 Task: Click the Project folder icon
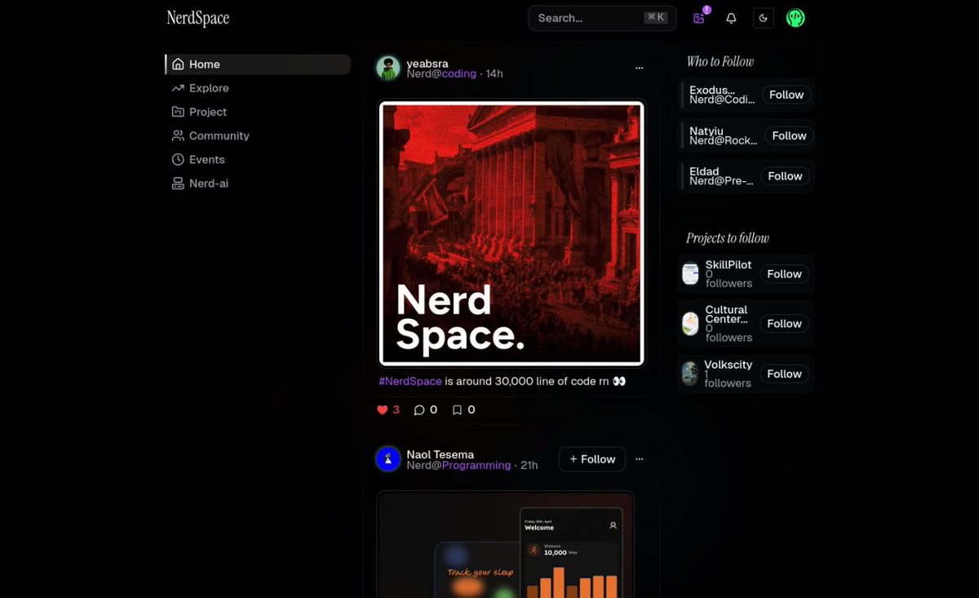pyautogui.click(x=178, y=112)
